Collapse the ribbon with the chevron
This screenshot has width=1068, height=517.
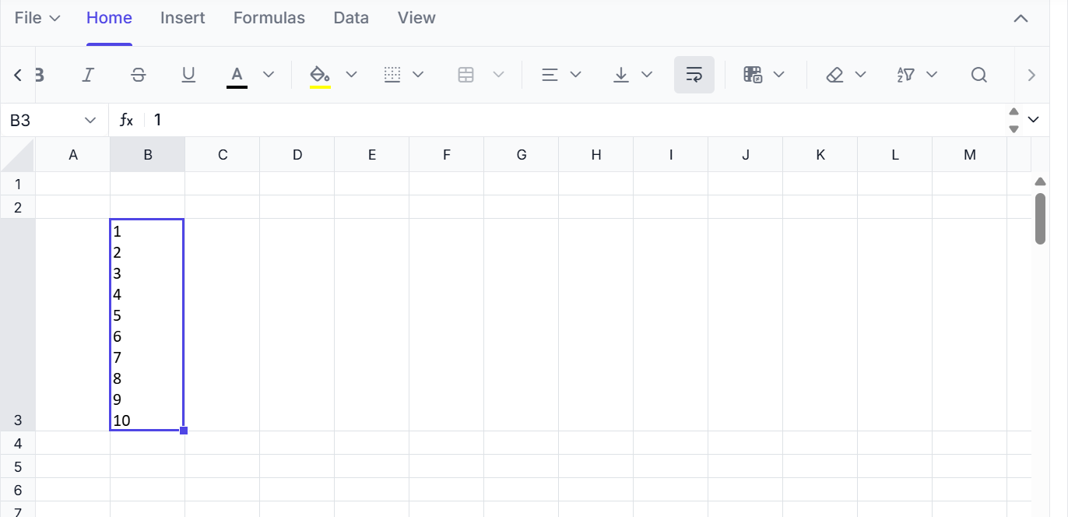click(1021, 17)
